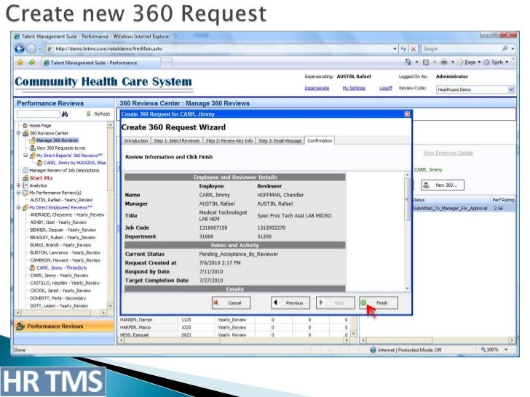
Task: Select the Confirmation tab
Action: [x=320, y=140]
